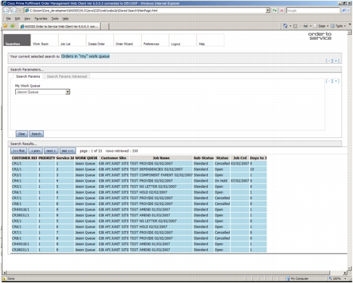Image resolution: width=353 pixels, height=283 pixels.
Task: Go to previous results page
Action: click(x=35, y=151)
